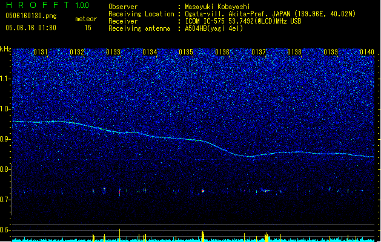Click the 0131 time marker
Viewport: 381px width, 242px height.
click(x=41, y=52)
